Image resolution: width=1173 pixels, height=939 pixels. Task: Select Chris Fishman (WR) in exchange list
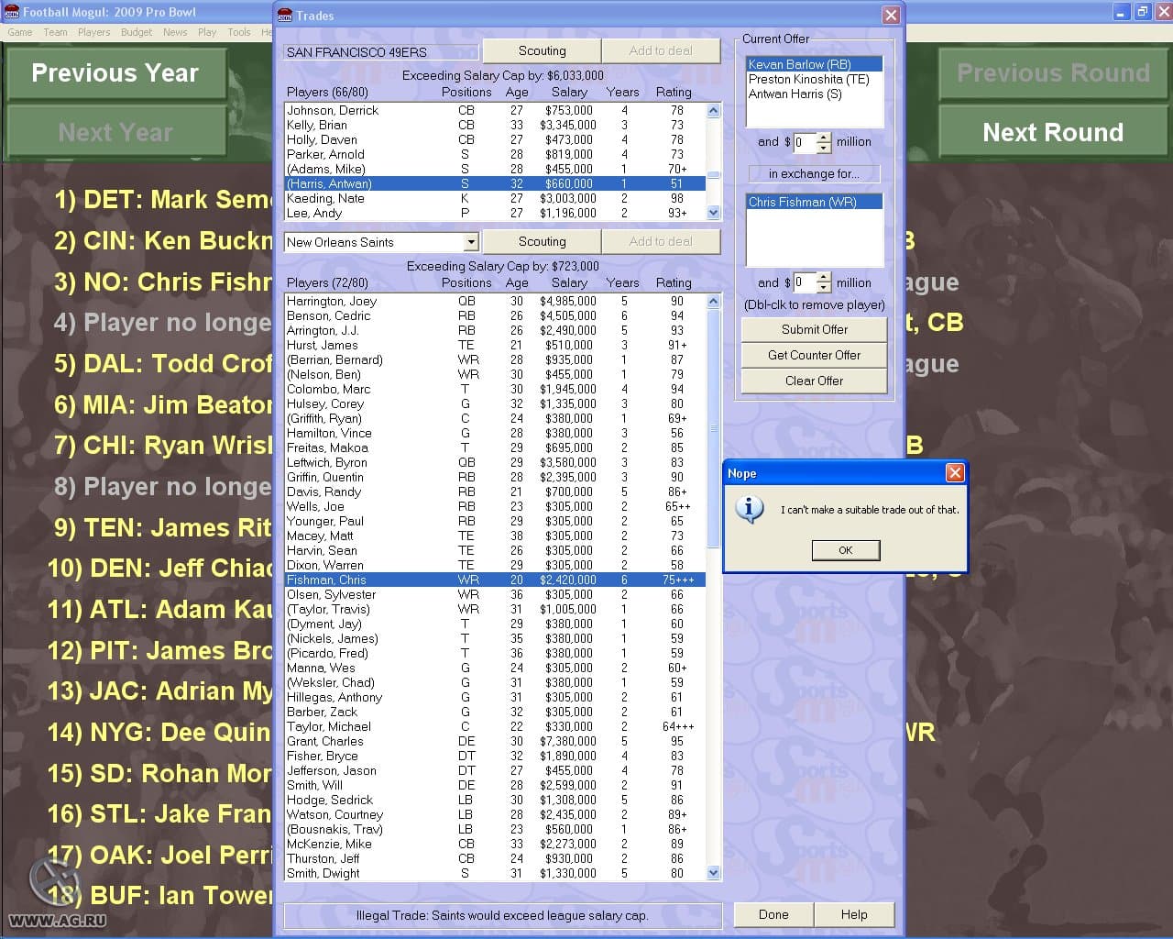[x=814, y=202]
